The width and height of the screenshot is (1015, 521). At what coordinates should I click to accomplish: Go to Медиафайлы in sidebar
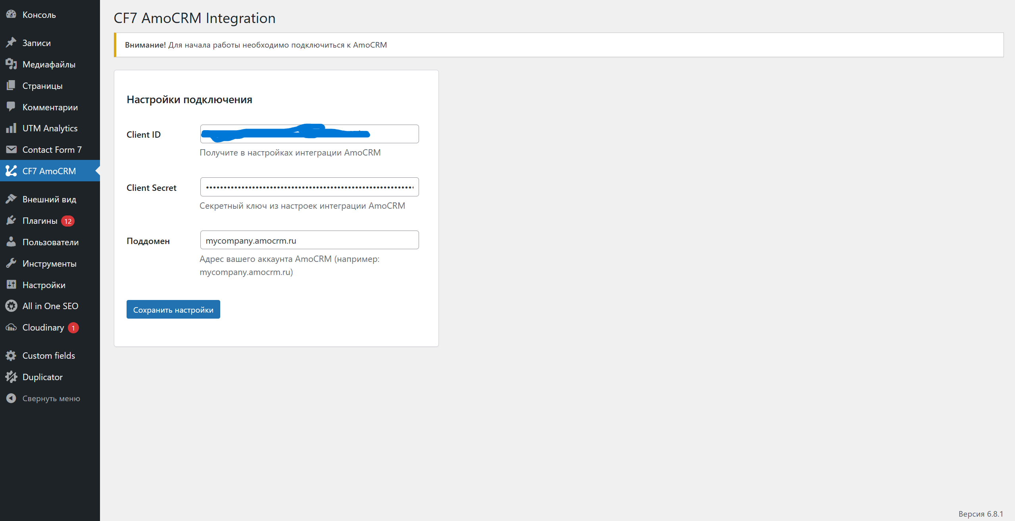pos(50,64)
